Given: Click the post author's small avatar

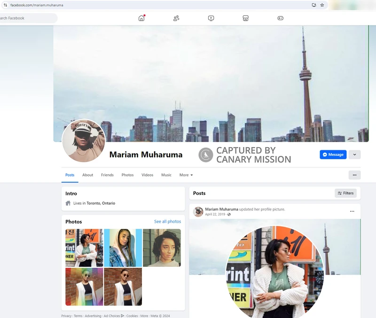Looking at the screenshot, I should pyautogui.click(x=198, y=211).
